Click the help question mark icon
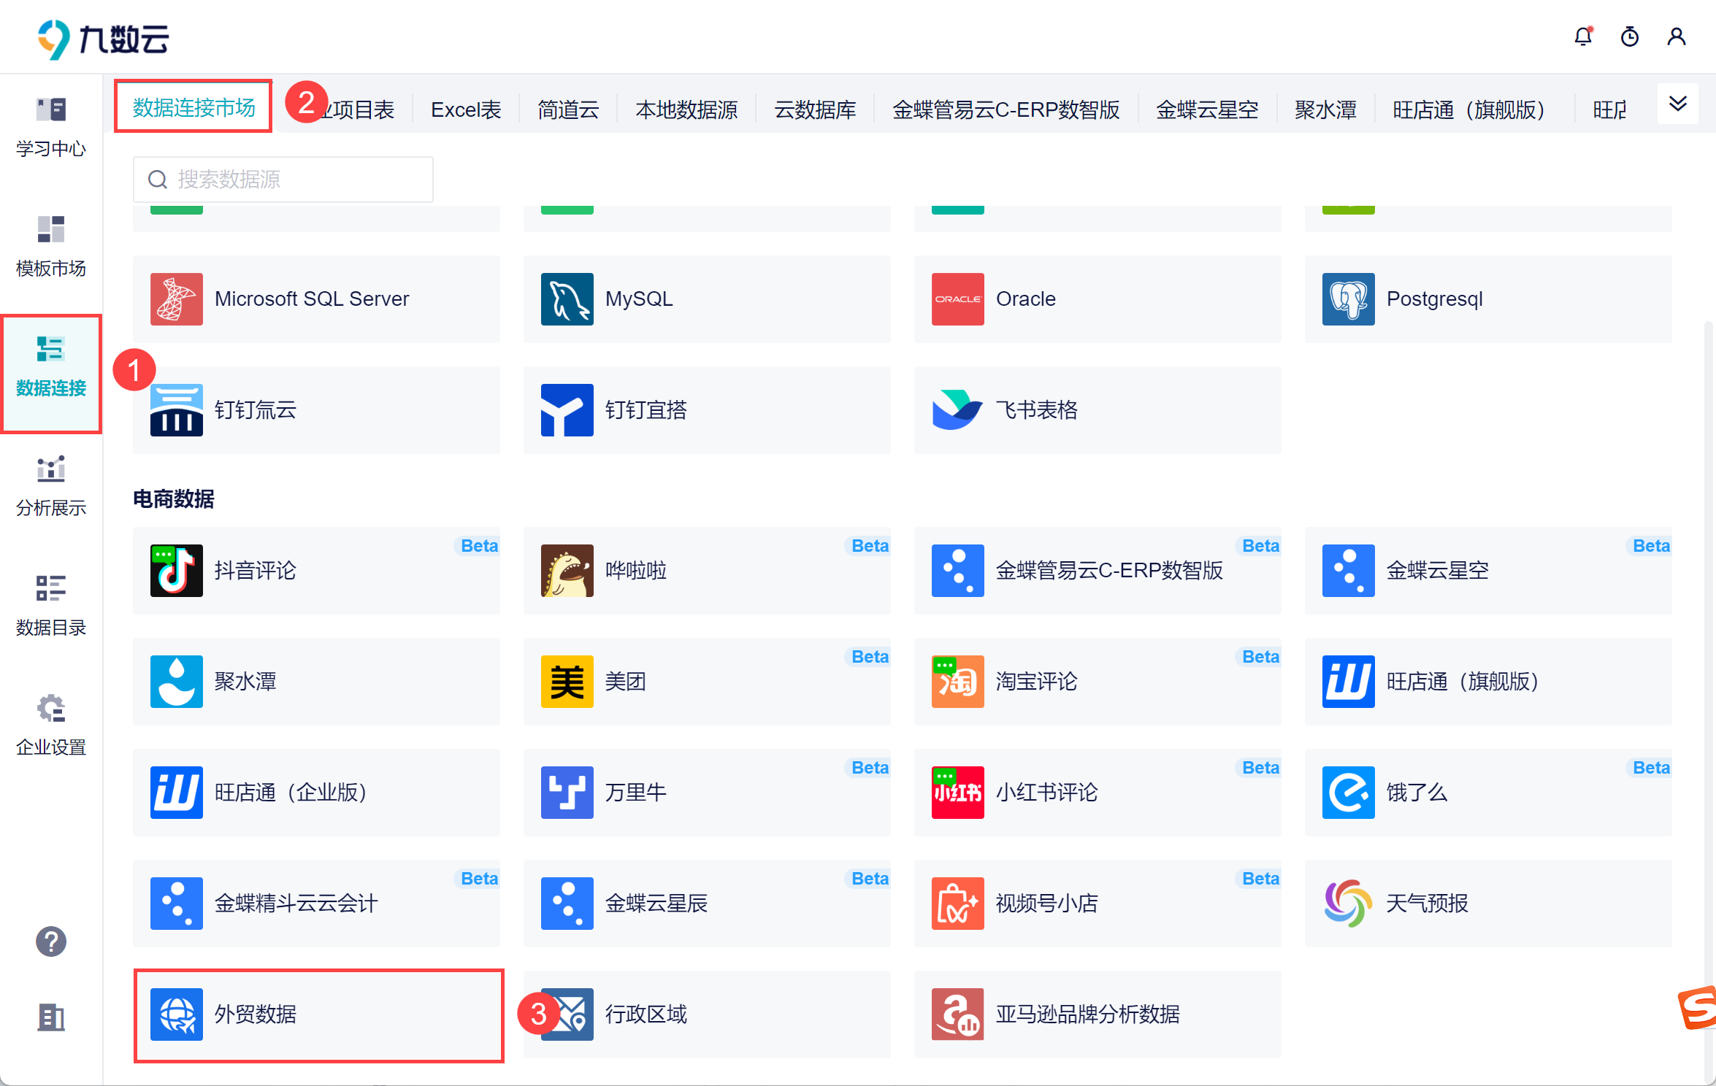The image size is (1716, 1086). point(51,941)
